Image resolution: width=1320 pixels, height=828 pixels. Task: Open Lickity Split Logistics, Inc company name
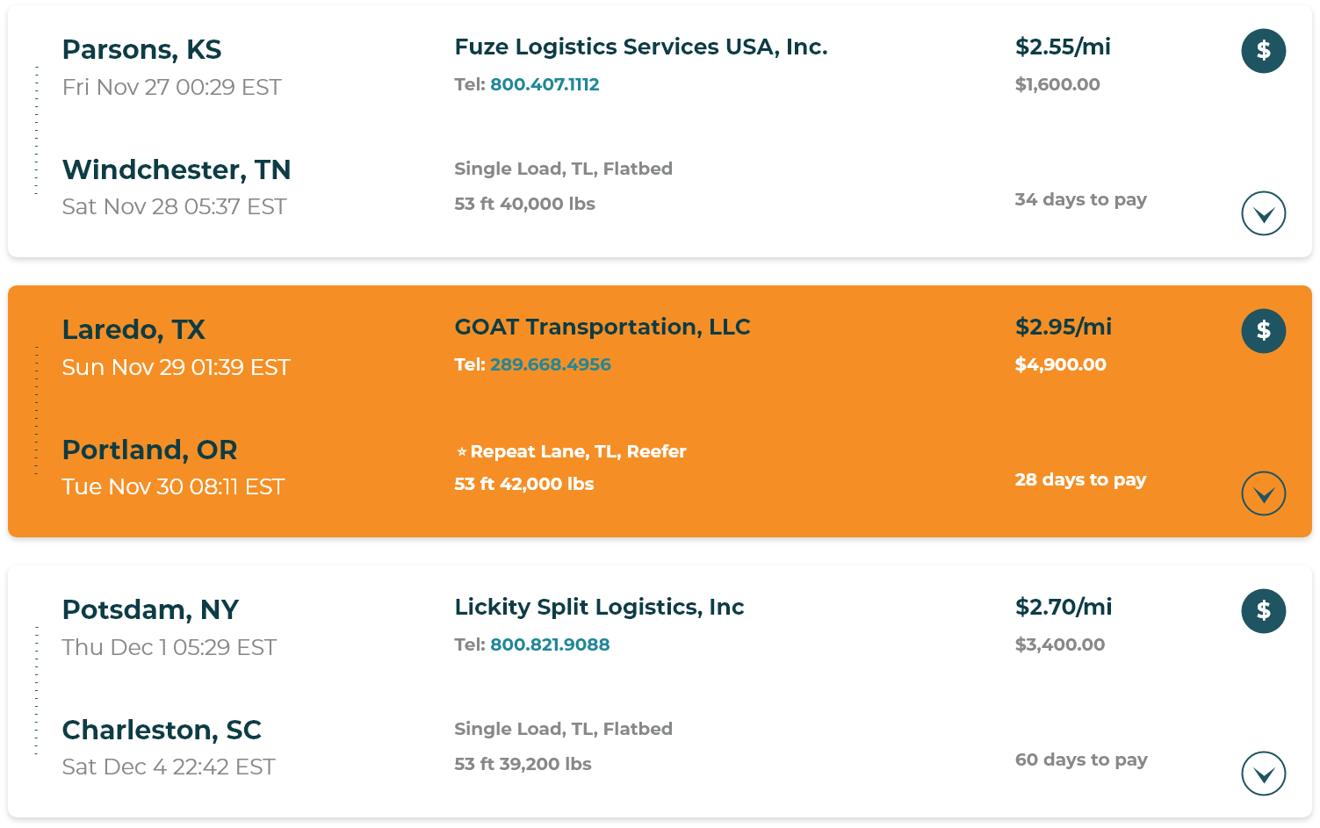(599, 607)
